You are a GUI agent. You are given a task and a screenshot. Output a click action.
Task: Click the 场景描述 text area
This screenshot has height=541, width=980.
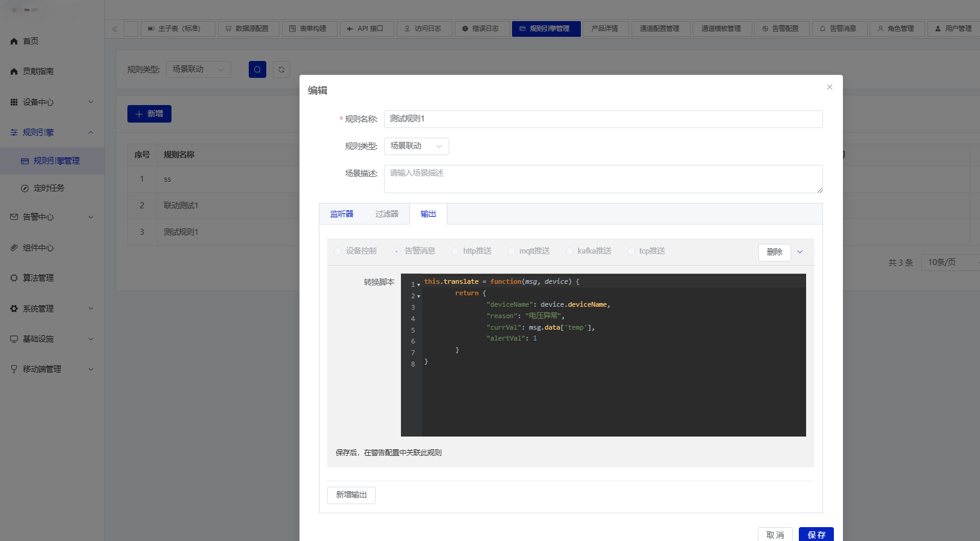pos(603,179)
